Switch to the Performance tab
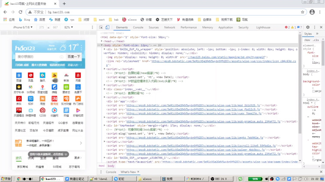Viewport: 325px width, 182px height. click(188, 27)
